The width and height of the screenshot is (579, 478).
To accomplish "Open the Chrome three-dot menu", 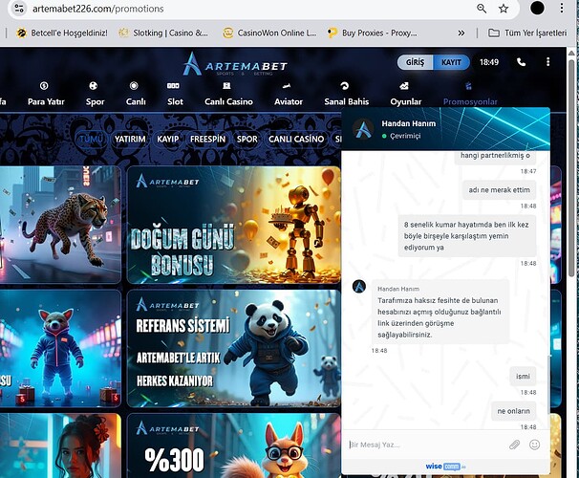I will 562,9.
